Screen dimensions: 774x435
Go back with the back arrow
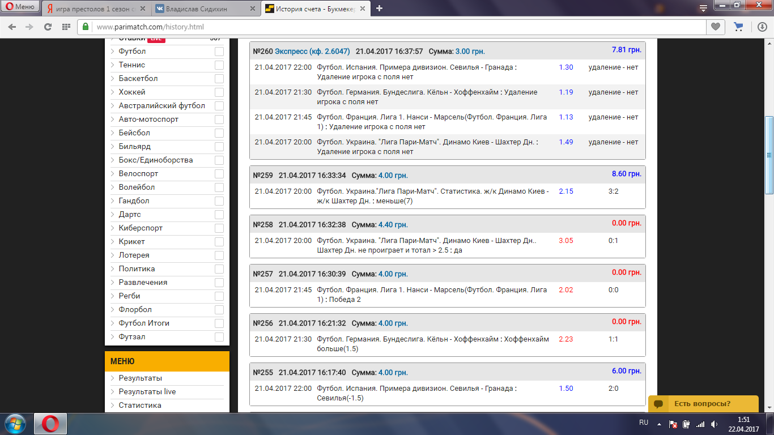(12, 27)
